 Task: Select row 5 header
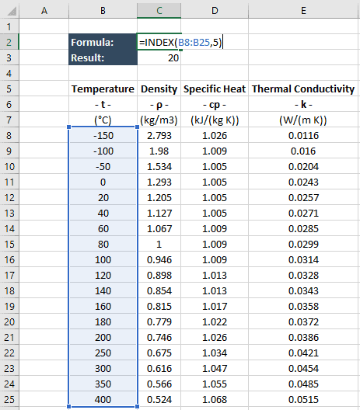click(9, 89)
